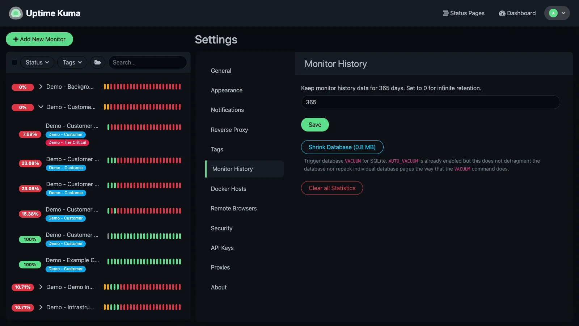Open Reverse Proxy settings tab

pos(244,130)
